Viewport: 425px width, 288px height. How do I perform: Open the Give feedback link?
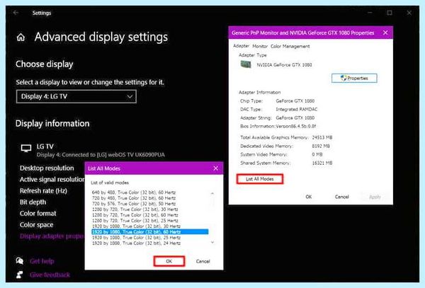(x=50, y=275)
